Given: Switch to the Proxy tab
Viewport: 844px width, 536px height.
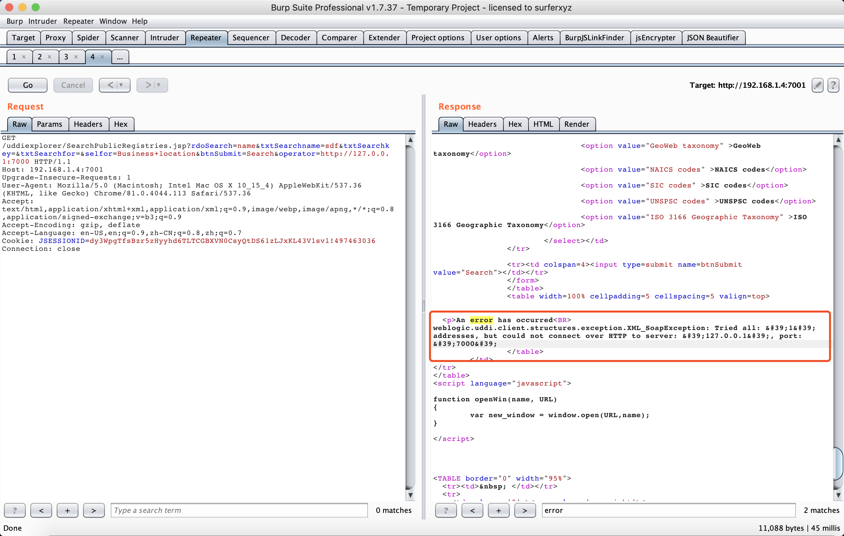Looking at the screenshot, I should (x=56, y=38).
